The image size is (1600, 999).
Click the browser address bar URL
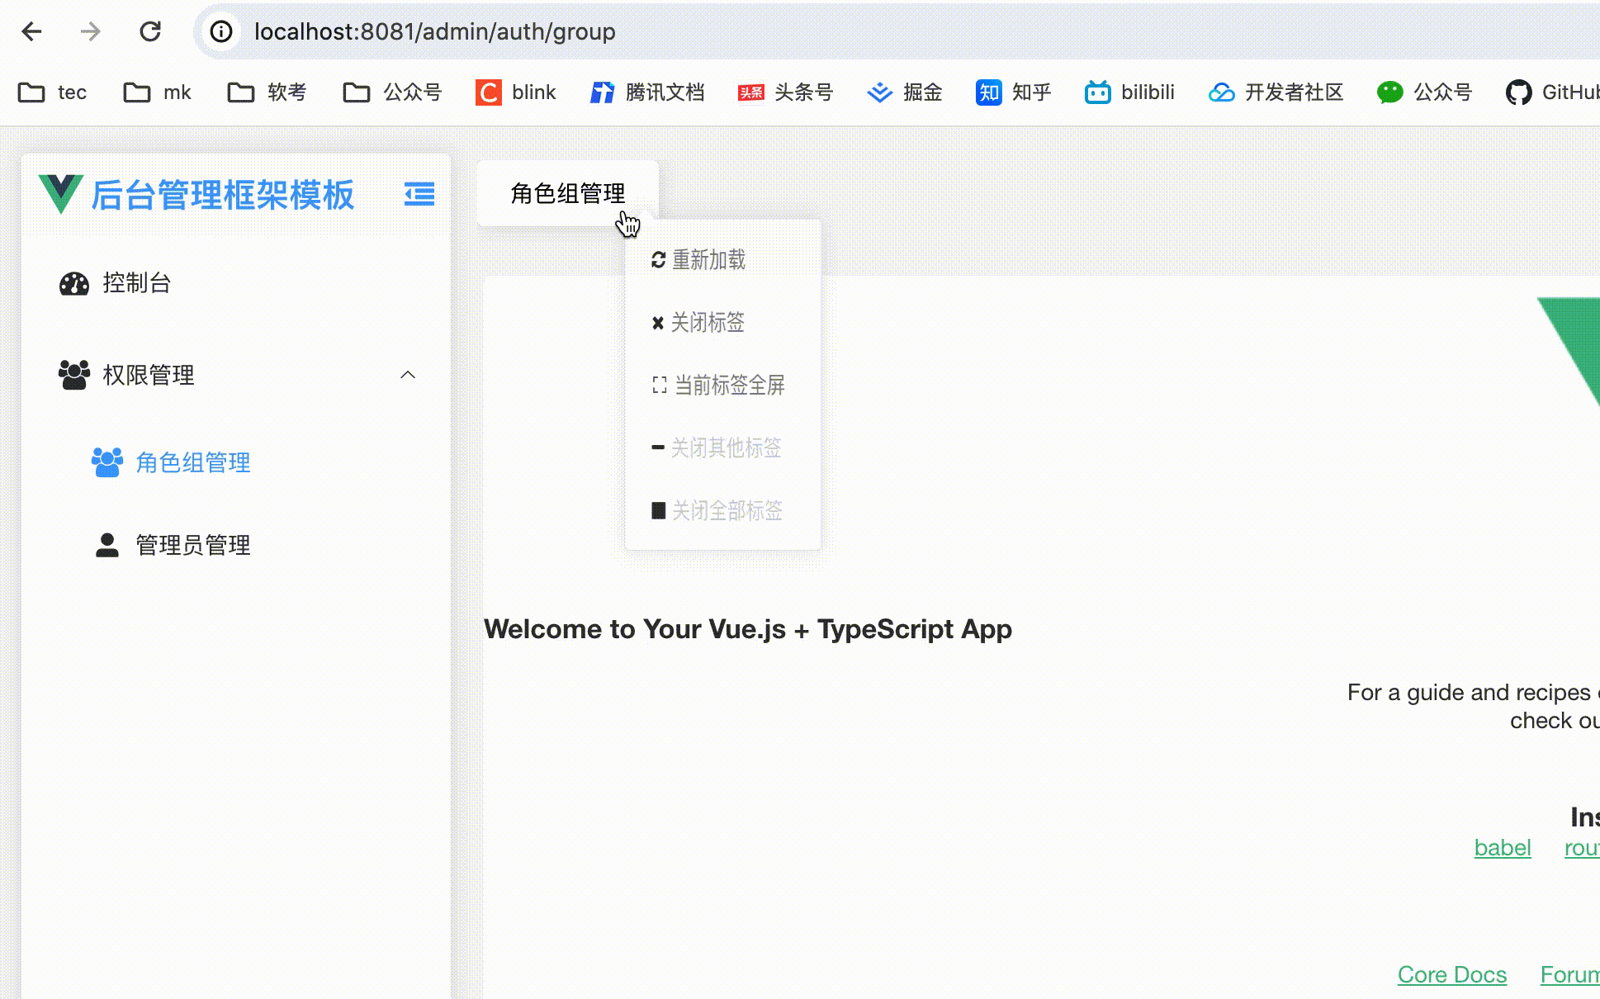click(434, 31)
